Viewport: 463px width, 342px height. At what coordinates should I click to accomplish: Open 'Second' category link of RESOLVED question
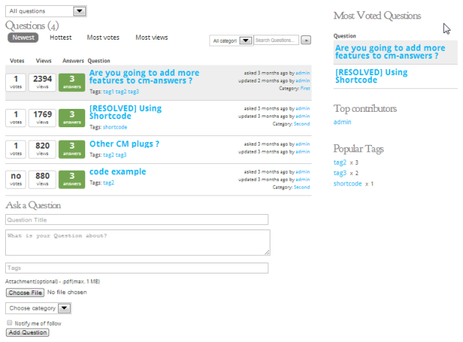(x=302, y=124)
